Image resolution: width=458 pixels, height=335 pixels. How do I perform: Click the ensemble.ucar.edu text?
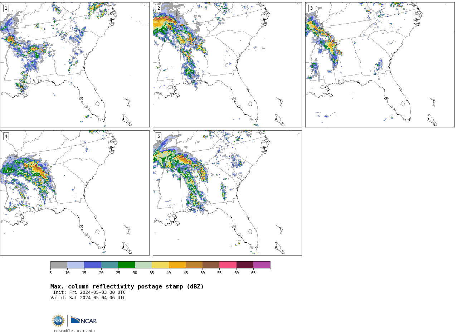click(x=74, y=331)
